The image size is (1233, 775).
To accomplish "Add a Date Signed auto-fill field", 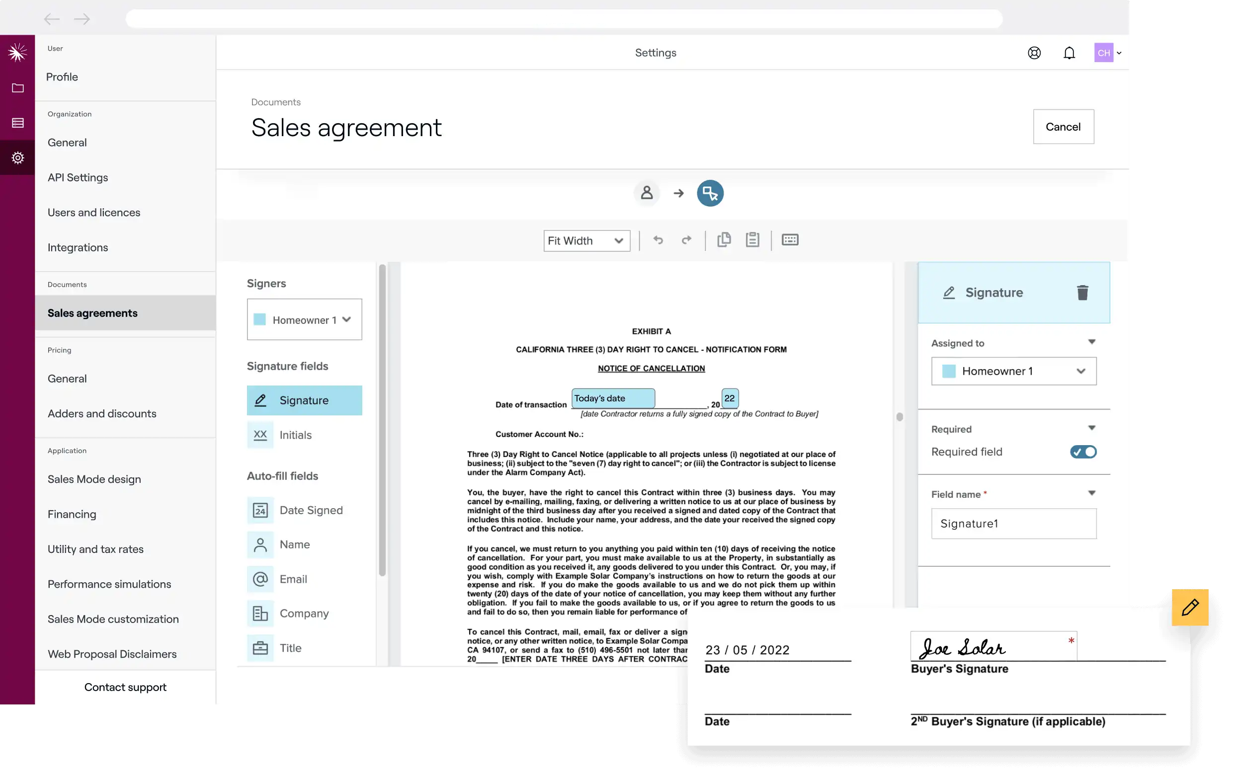I will [x=304, y=510].
